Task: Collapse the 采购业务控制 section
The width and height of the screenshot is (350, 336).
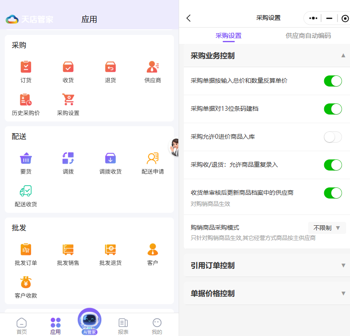Action: [x=343, y=56]
